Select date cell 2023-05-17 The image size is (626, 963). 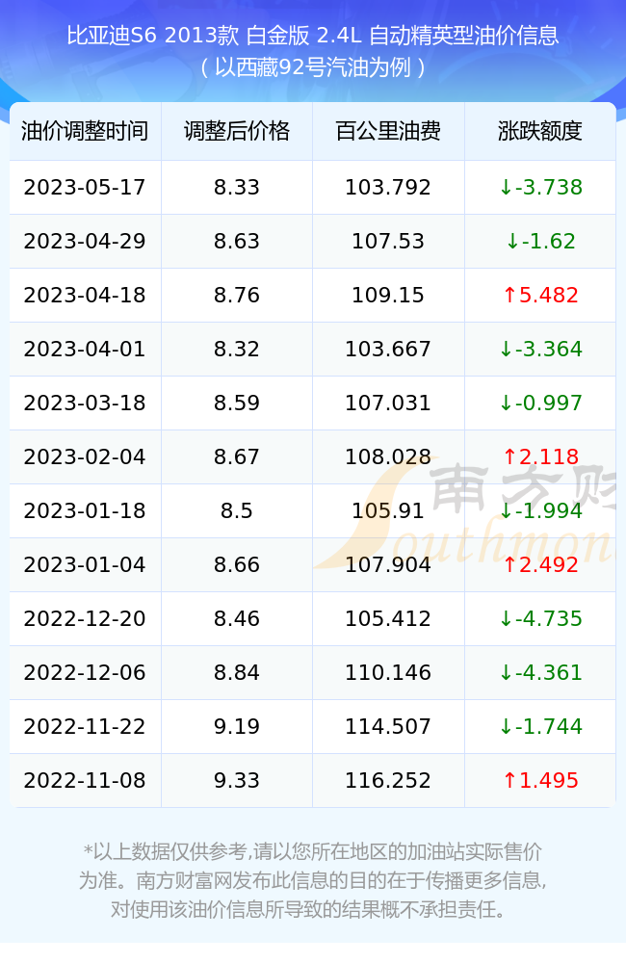(85, 188)
